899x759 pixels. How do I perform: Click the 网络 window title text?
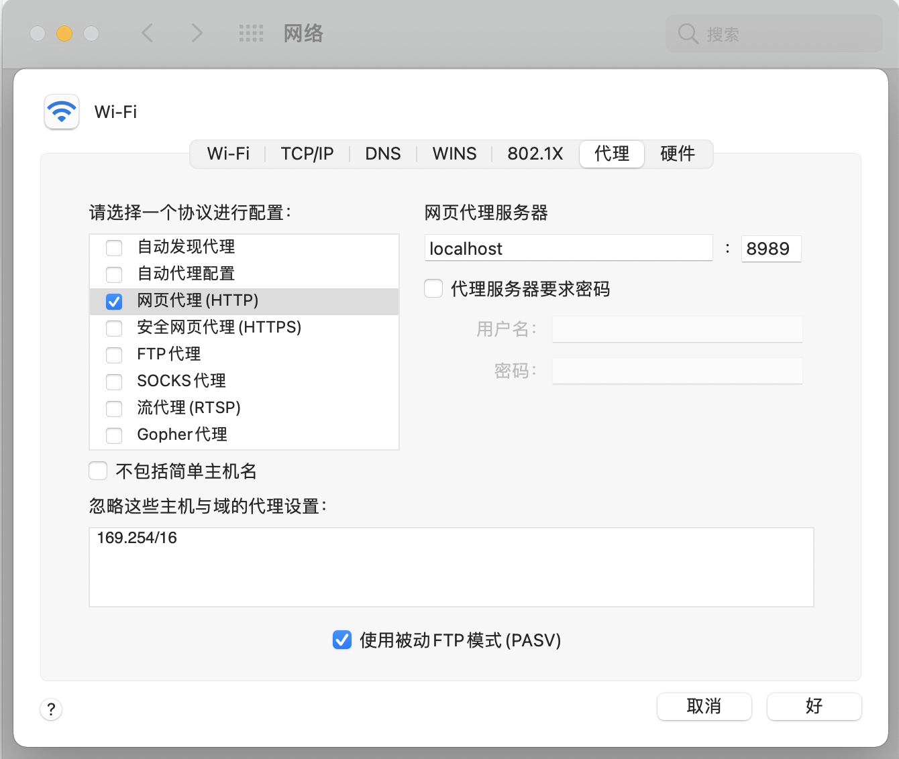point(303,34)
